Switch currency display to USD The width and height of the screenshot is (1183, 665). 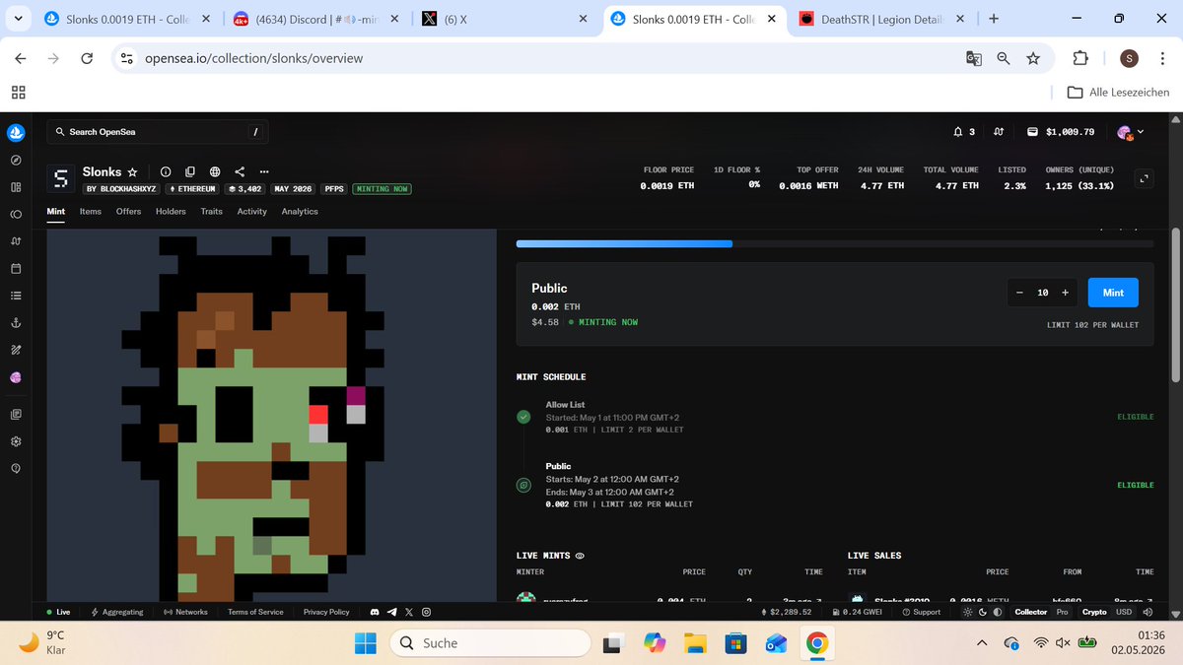click(1123, 612)
